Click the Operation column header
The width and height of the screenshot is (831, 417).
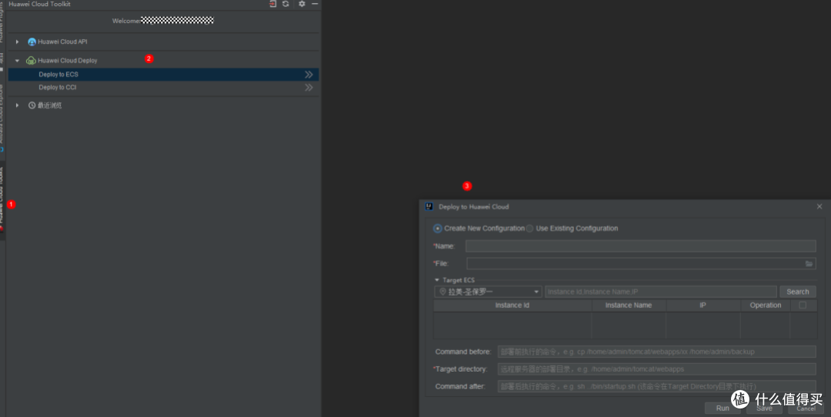click(766, 305)
